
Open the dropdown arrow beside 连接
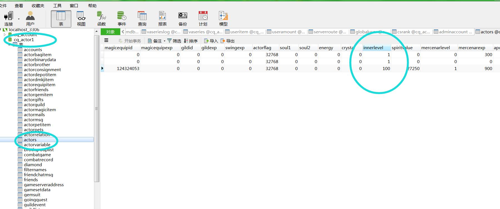coord(19,19)
